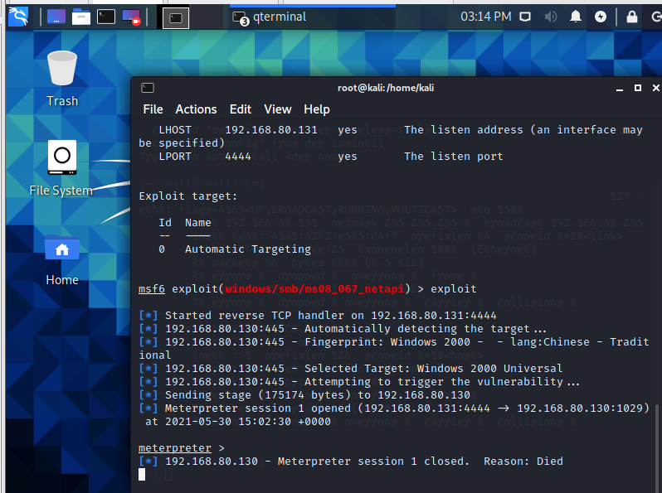The height and width of the screenshot is (493, 662).
Task: Open the screen recorder panel icon
Action: click(131, 17)
